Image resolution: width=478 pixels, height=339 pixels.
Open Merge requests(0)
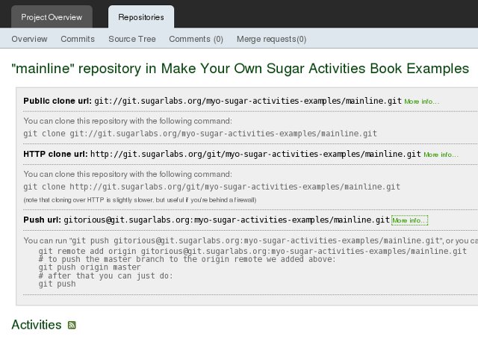[271, 39]
